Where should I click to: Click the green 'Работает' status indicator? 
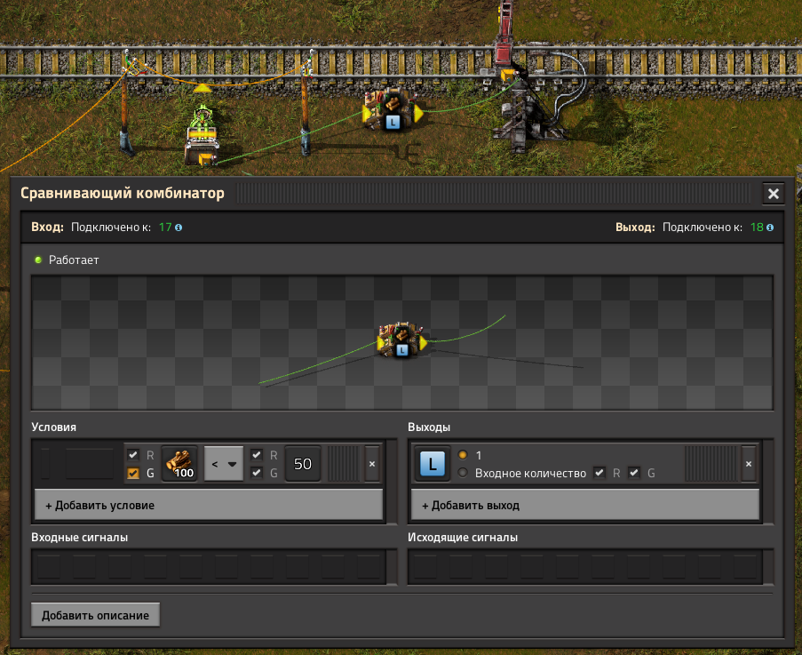(x=38, y=260)
